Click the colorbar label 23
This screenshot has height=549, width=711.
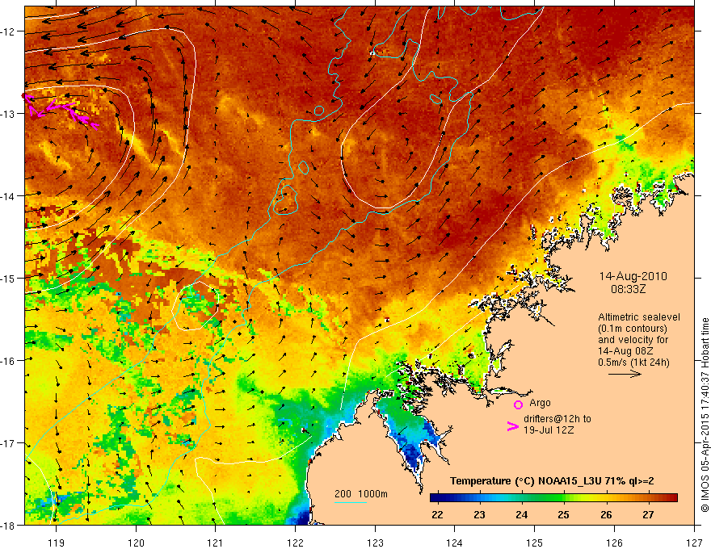tap(479, 514)
